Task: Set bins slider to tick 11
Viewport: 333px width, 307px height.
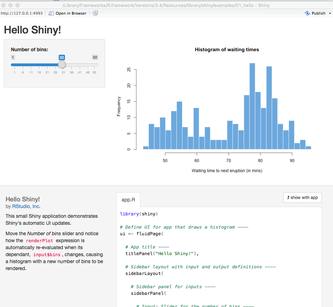Action: click(31, 65)
